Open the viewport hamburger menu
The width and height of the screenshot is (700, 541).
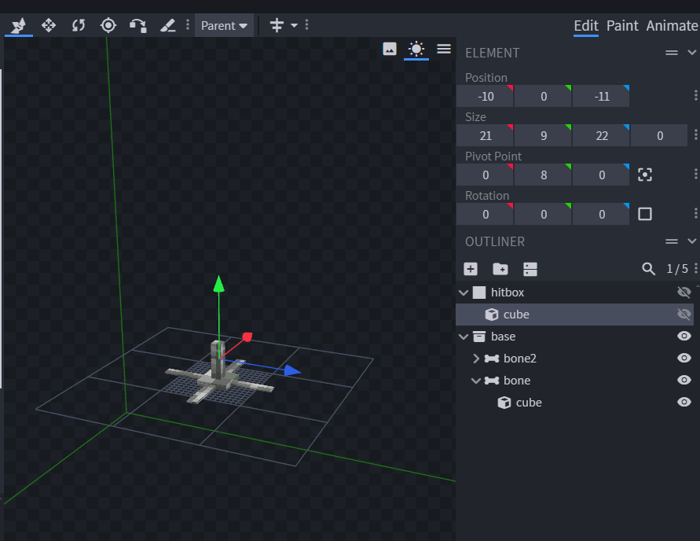click(x=444, y=49)
